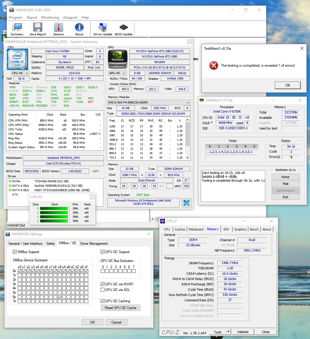
Task: Open the CPU #0 selector dropdown
Action: pos(20,73)
